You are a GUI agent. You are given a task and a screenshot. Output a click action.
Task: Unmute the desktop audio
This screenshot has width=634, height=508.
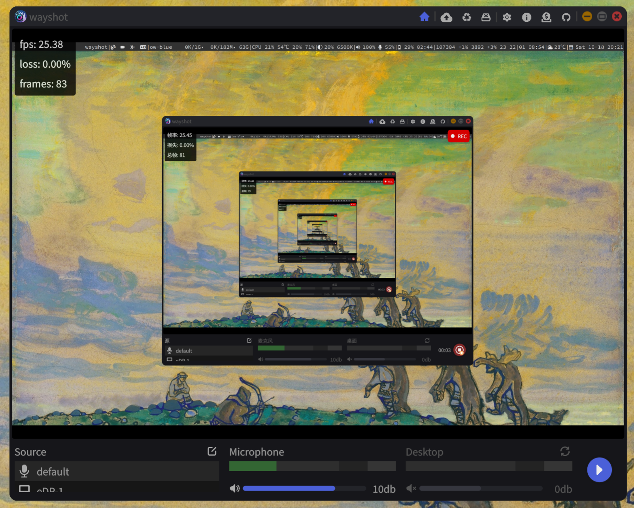tap(411, 488)
